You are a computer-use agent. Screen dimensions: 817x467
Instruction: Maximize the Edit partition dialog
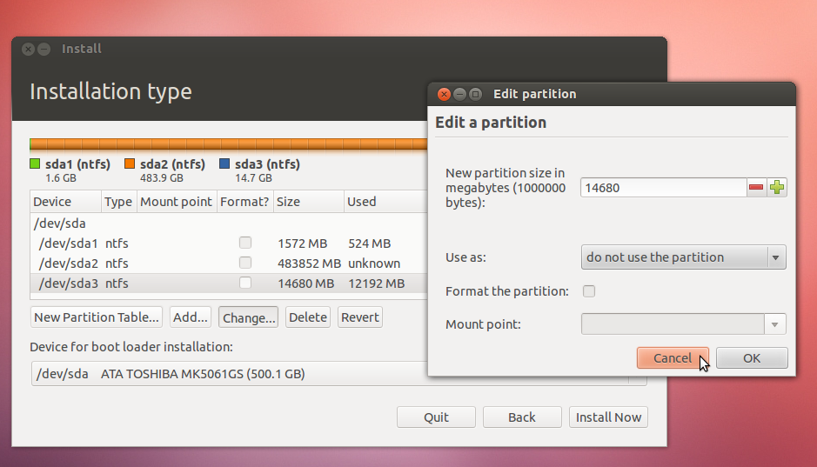click(475, 94)
